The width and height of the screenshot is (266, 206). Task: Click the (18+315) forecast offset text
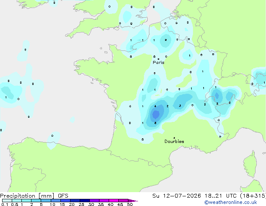point(253,196)
